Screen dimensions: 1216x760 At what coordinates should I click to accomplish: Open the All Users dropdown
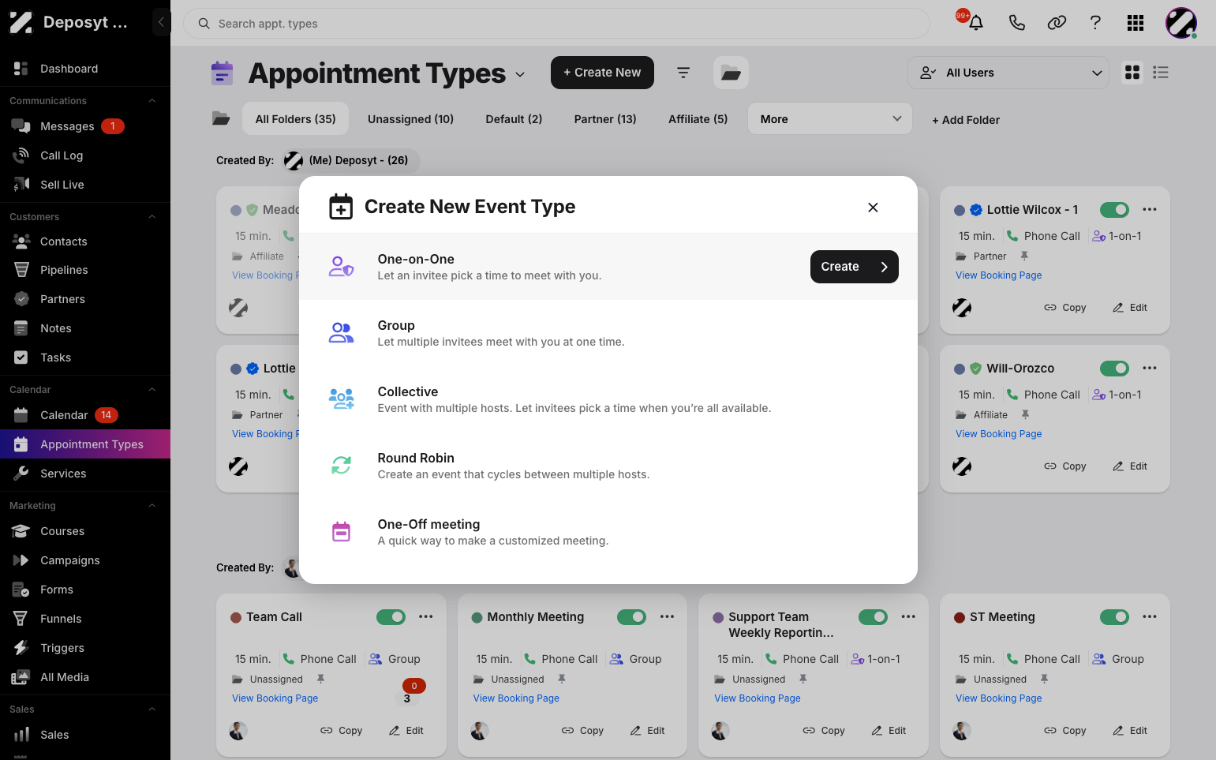(1008, 73)
